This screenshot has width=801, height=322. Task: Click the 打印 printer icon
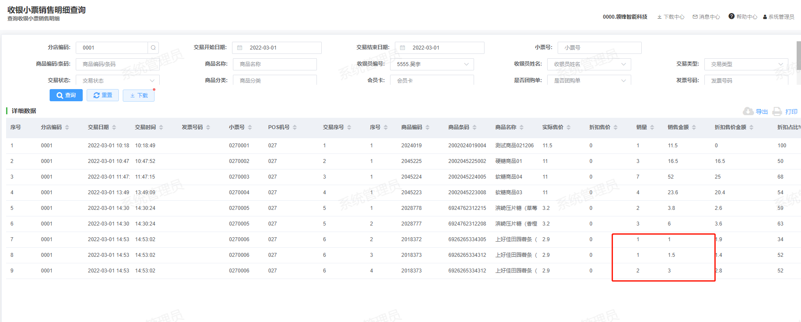777,112
